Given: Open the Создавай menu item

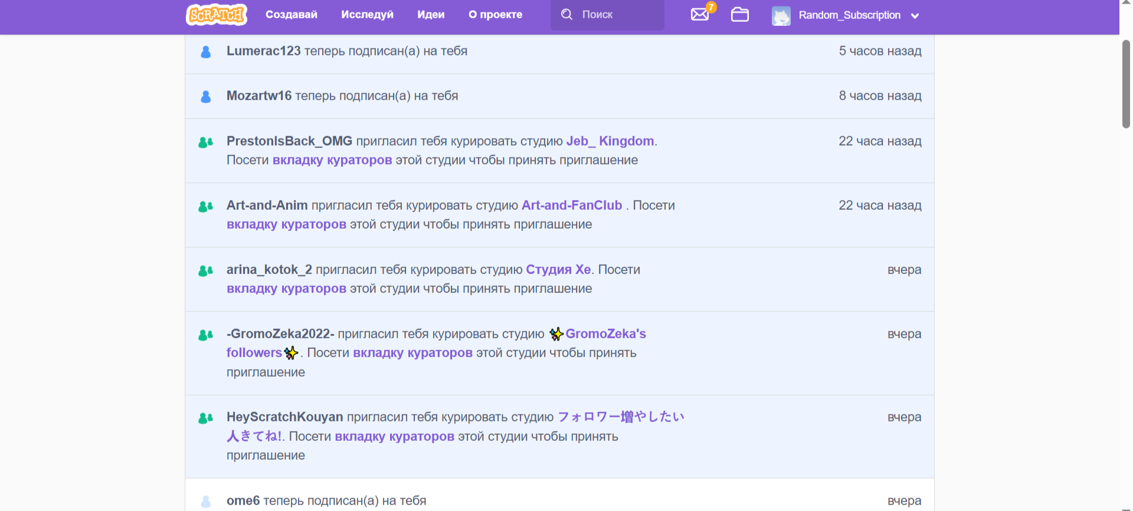Looking at the screenshot, I should click(x=291, y=15).
